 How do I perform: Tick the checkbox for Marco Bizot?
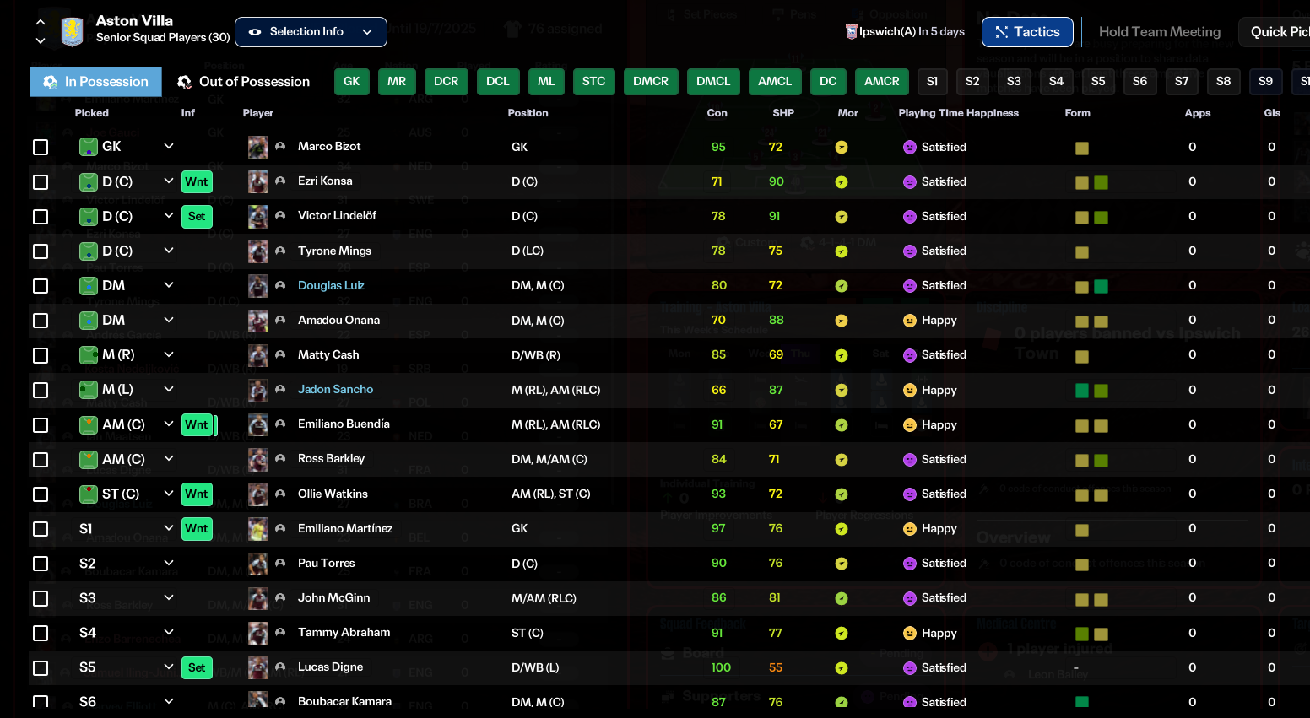[41, 148]
